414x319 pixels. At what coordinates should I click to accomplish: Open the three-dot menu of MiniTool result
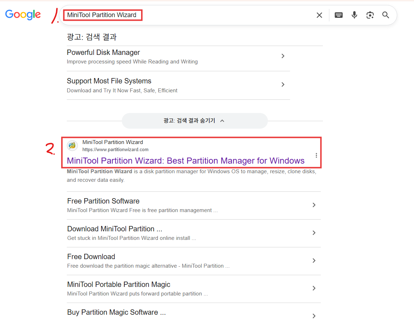coord(316,155)
